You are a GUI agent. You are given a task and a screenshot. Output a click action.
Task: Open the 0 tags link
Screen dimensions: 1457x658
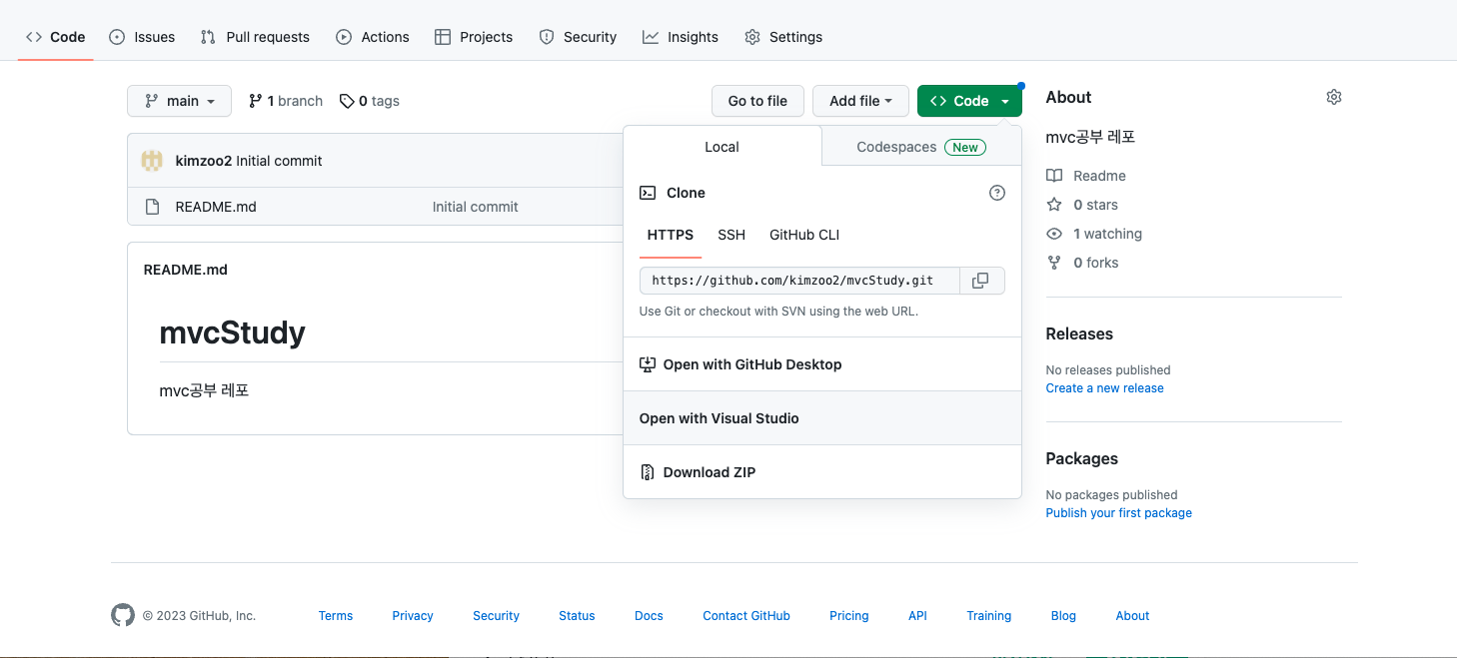point(370,101)
